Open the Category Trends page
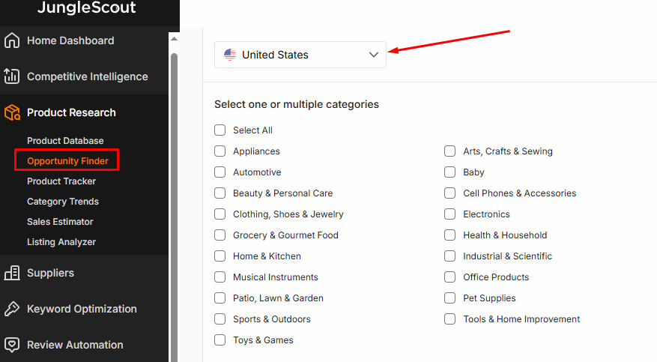The width and height of the screenshot is (657, 362). [63, 202]
